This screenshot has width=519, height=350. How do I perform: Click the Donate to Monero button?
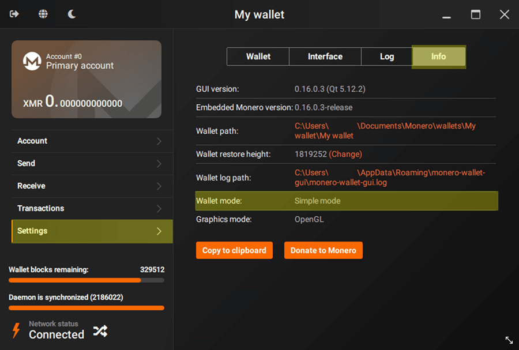(324, 250)
